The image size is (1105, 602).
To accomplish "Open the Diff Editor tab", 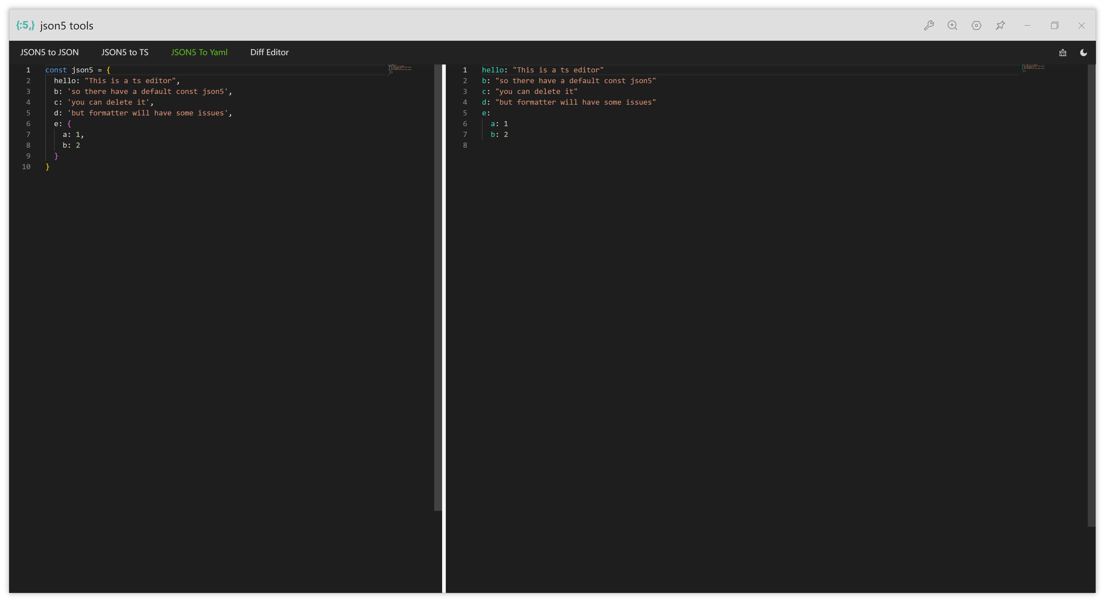I will tap(269, 52).
